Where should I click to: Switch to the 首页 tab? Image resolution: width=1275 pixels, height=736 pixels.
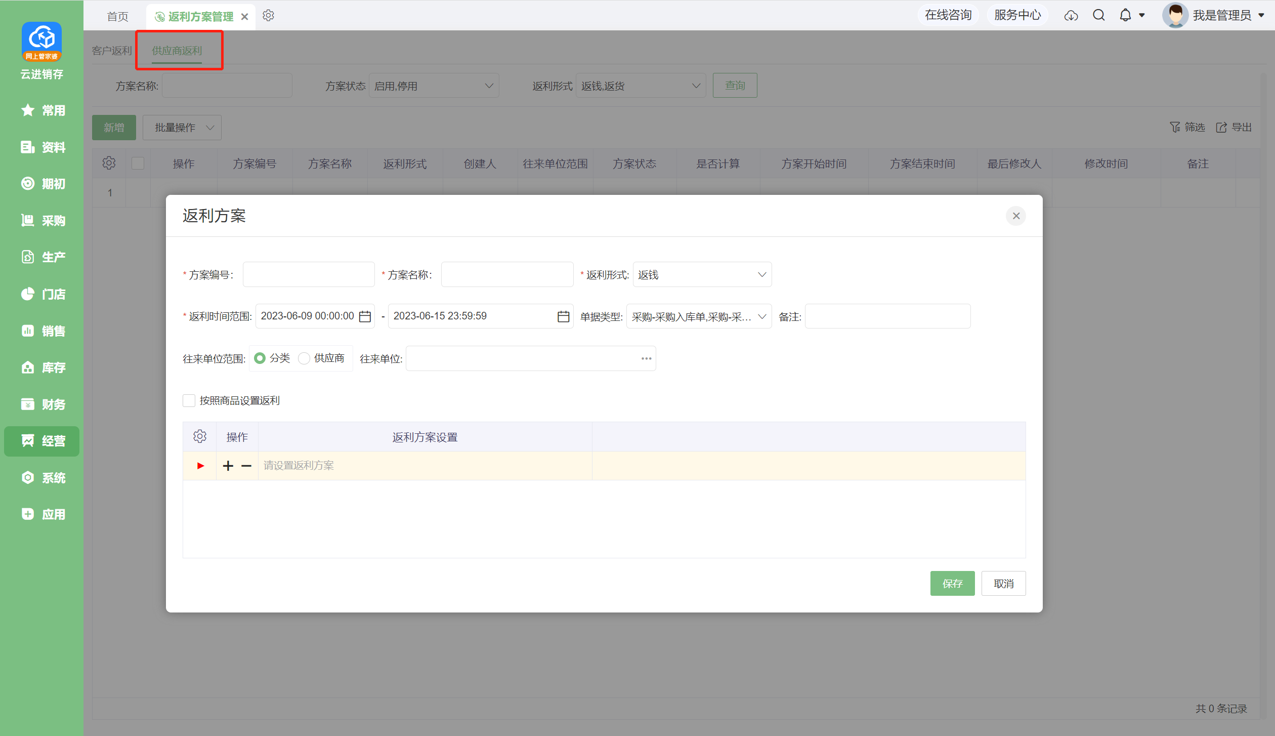click(x=118, y=17)
